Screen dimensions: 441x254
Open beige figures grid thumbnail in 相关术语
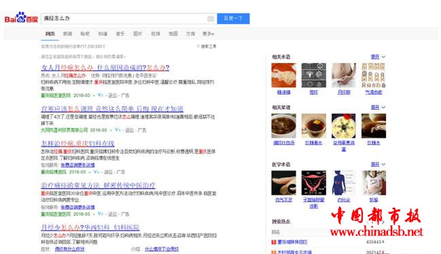tap(374, 75)
